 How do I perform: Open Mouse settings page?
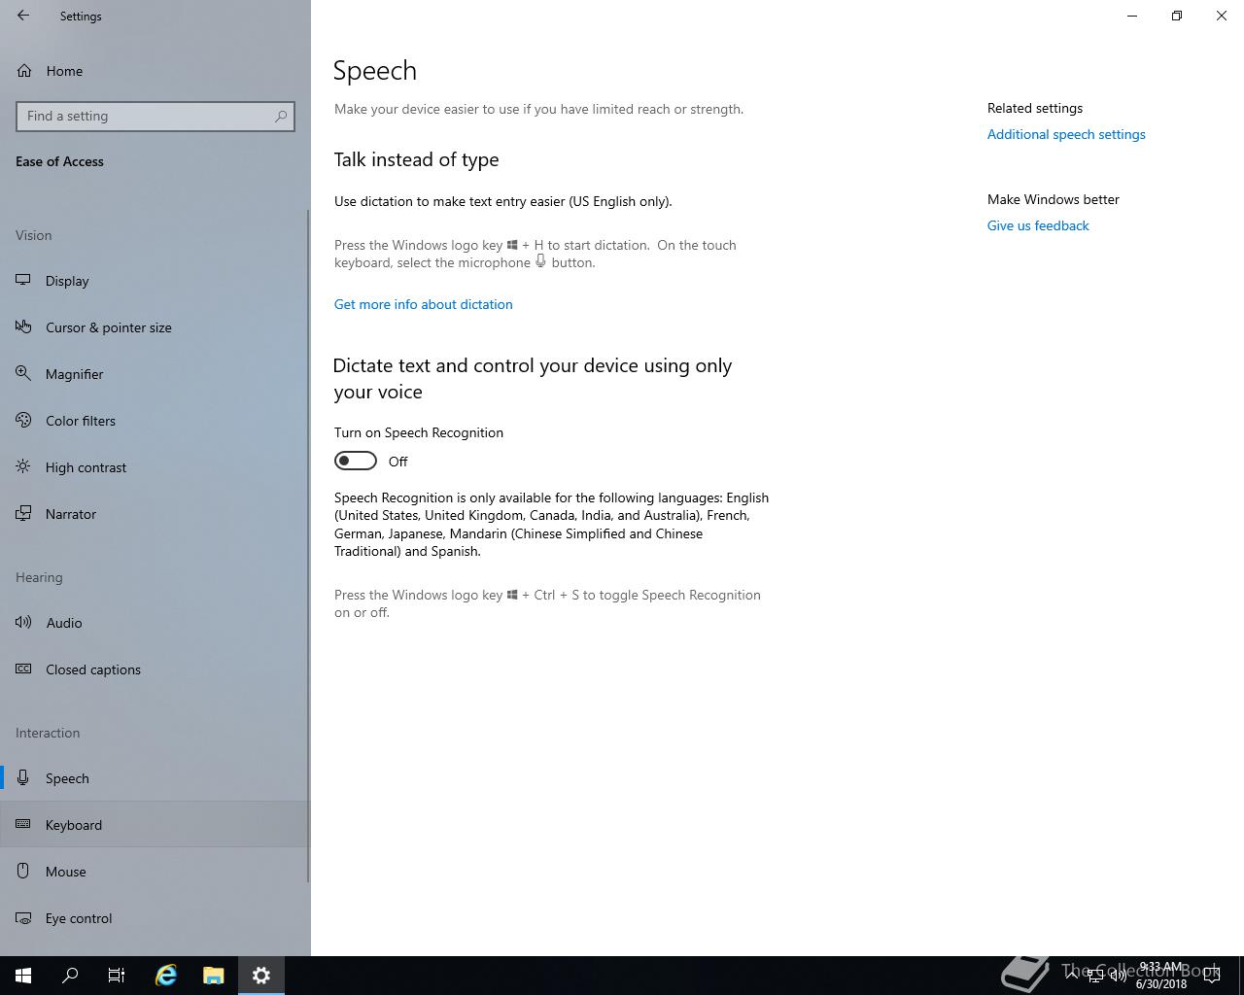point(155,872)
